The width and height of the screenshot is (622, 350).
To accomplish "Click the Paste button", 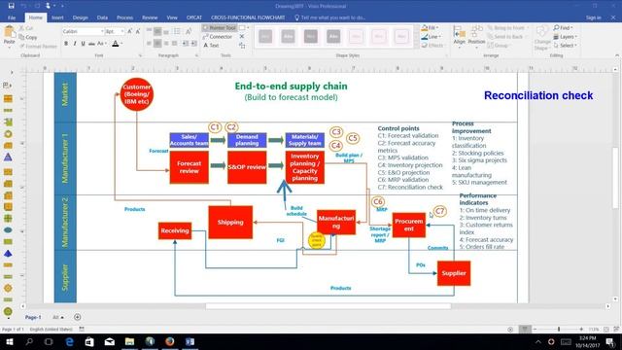I will pyautogui.click(x=9, y=36).
